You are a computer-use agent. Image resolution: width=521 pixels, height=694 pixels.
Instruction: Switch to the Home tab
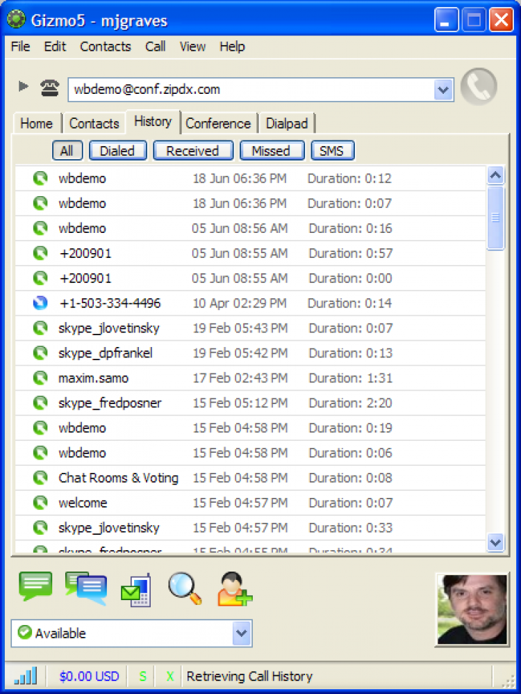[36, 124]
